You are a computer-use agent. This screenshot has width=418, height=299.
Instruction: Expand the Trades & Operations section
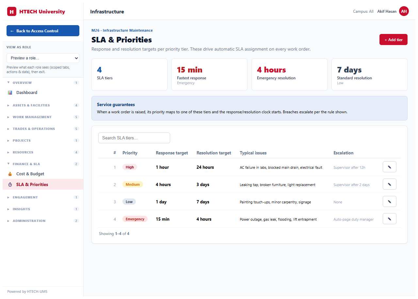tap(43, 129)
